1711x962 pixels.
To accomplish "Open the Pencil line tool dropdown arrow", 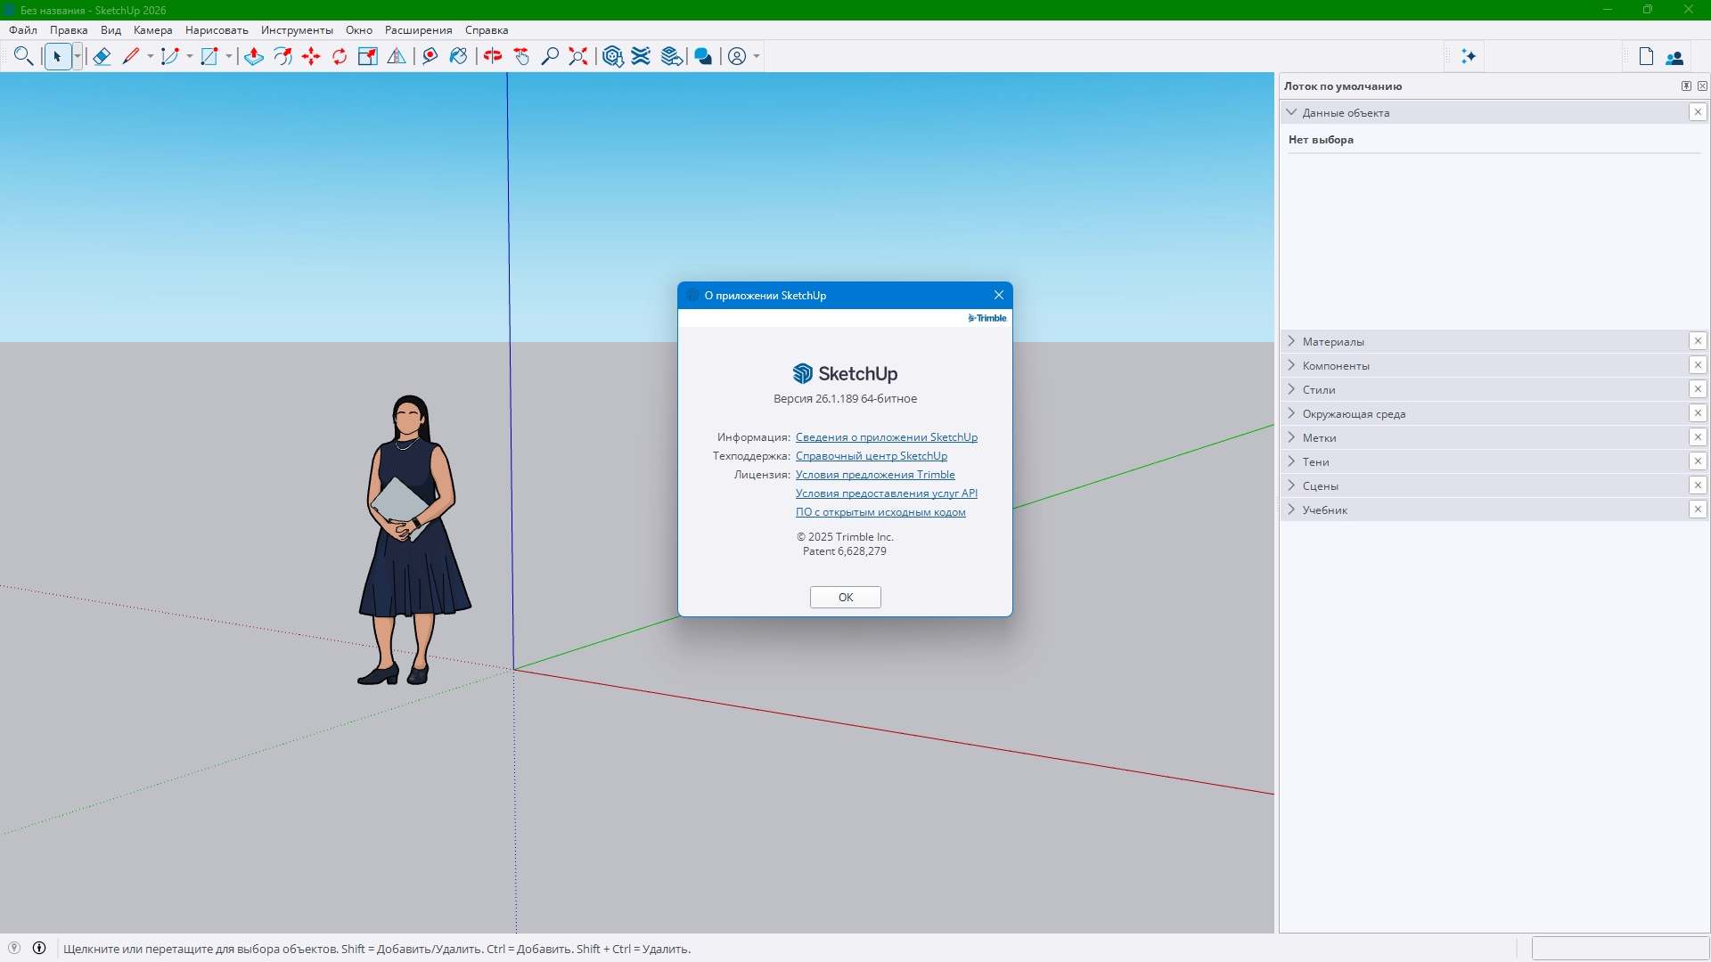I will pyautogui.click(x=150, y=57).
